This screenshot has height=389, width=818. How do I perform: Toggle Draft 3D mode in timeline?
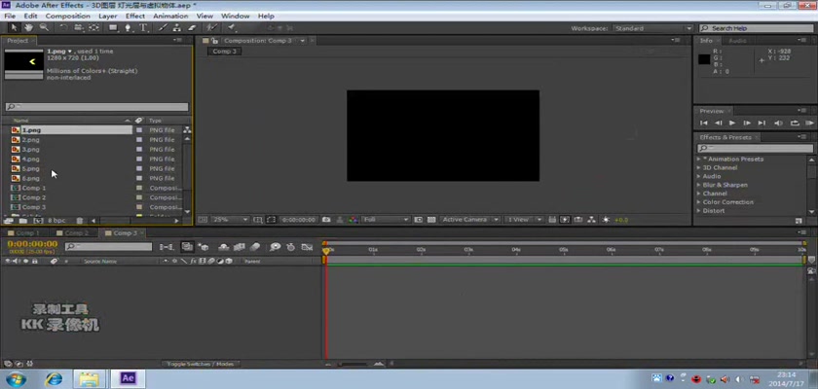pyautogui.click(x=204, y=247)
